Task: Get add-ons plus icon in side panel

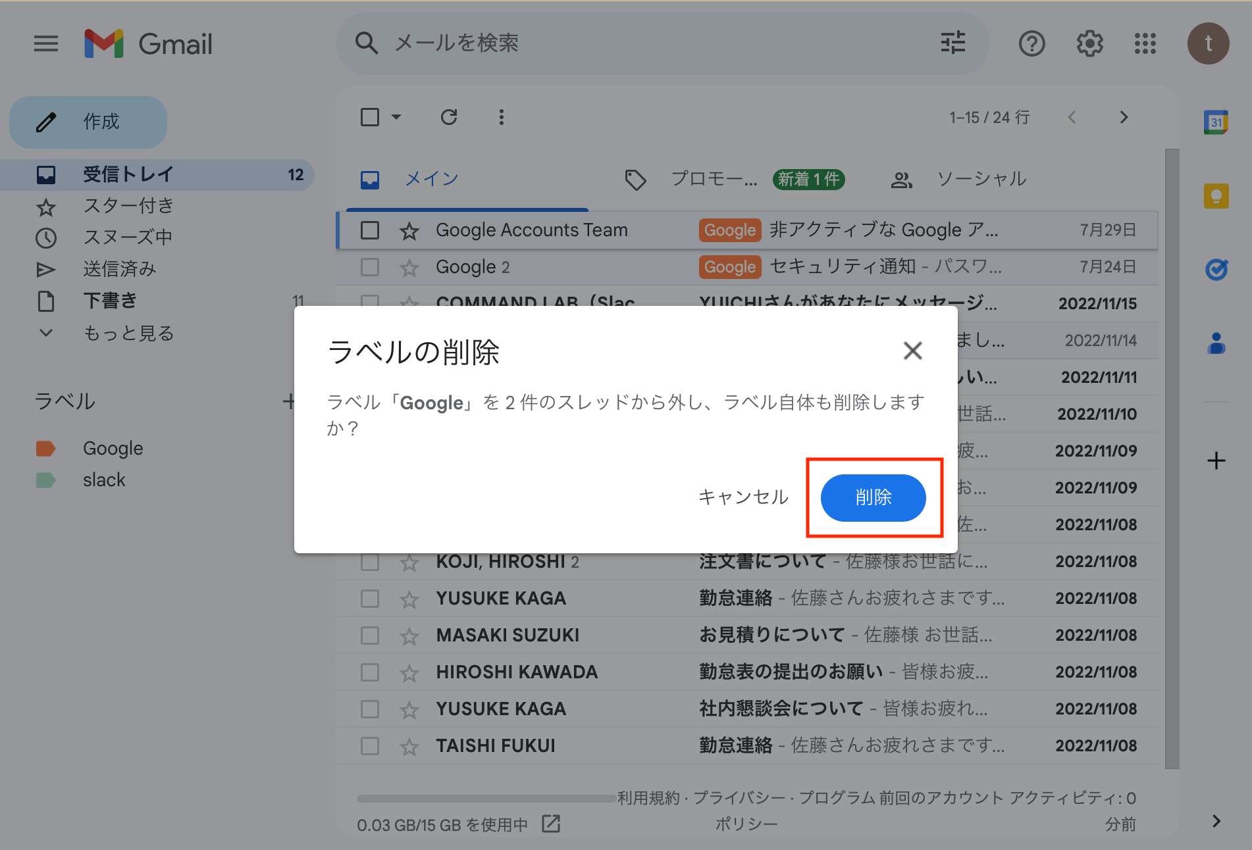Action: click(1216, 461)
